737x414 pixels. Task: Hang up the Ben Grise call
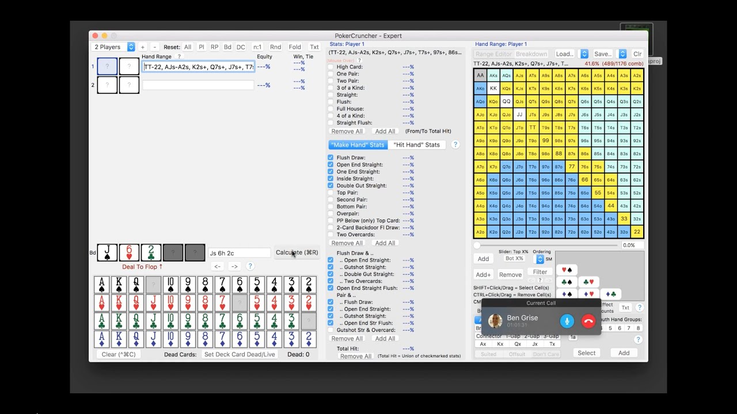coord(588,321)
